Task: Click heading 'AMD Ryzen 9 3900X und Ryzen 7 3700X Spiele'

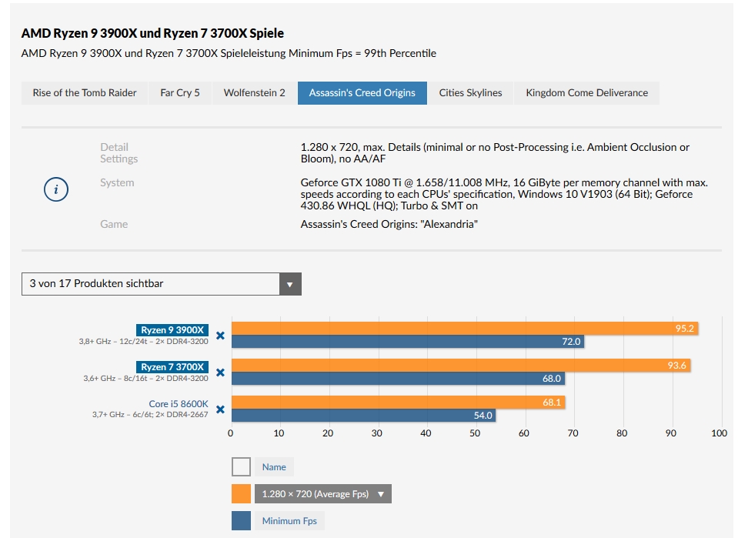Action: click(152, 33)
